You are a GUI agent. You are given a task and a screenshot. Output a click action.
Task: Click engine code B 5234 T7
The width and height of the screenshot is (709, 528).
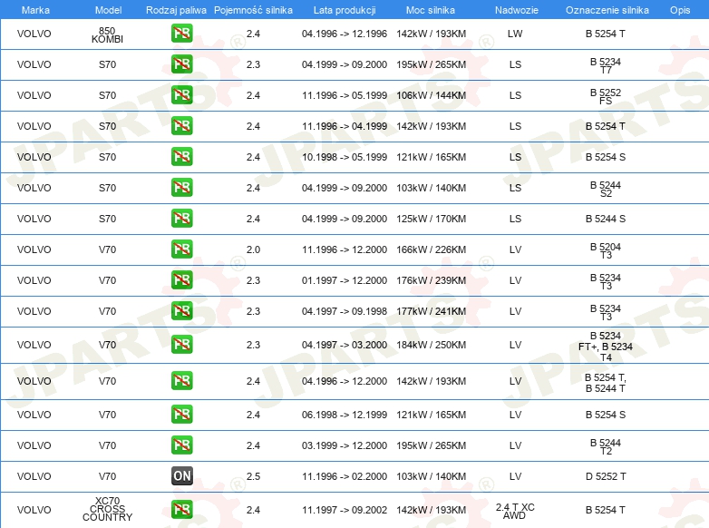[x=606, y=65]
